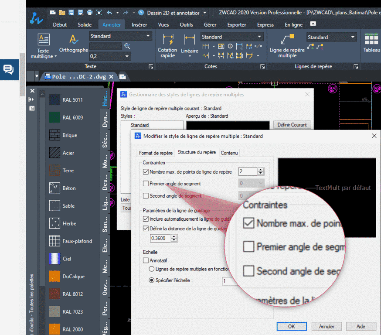This screenshot has width=381, height=335.
Task: Click the landing distance 0.3600 input field
Action: point(160,238)
